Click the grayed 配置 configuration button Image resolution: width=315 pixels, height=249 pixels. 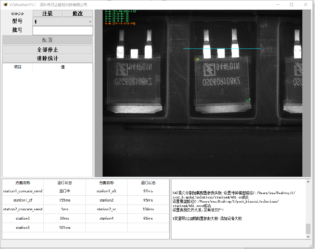(x=48, y=40)
